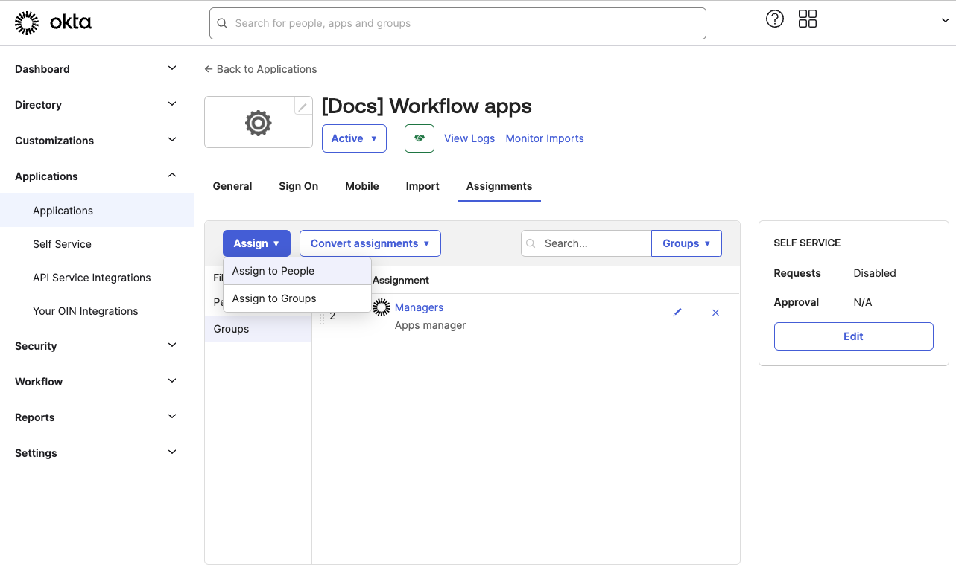Remove Managers assignment with X icon
This screenshot has height=576, width=956.
pyautogui.click(x=715, y=313)
